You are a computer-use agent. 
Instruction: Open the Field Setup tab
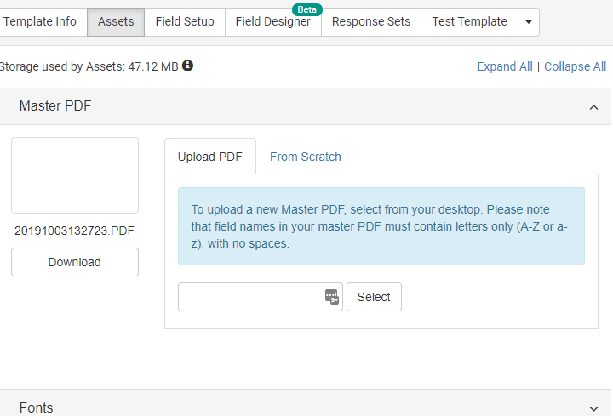tap(185, 22)
